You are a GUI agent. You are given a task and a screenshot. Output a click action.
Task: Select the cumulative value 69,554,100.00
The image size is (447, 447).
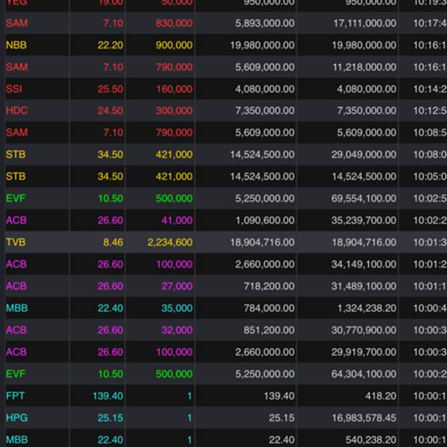[364, 198]
